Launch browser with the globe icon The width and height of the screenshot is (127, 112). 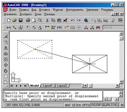point(86,20)
